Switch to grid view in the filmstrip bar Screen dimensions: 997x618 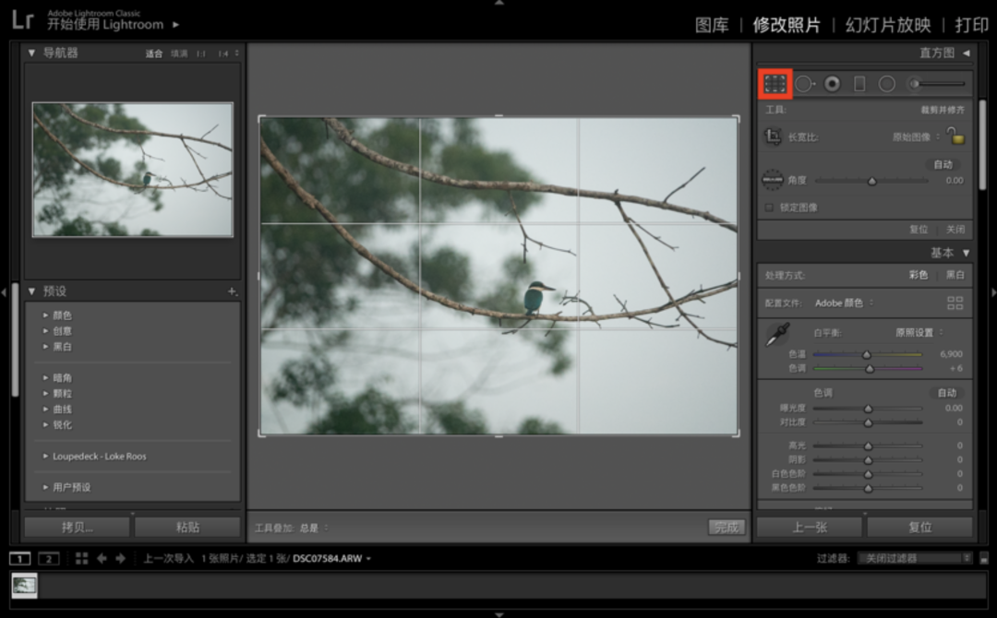[81, 558]
